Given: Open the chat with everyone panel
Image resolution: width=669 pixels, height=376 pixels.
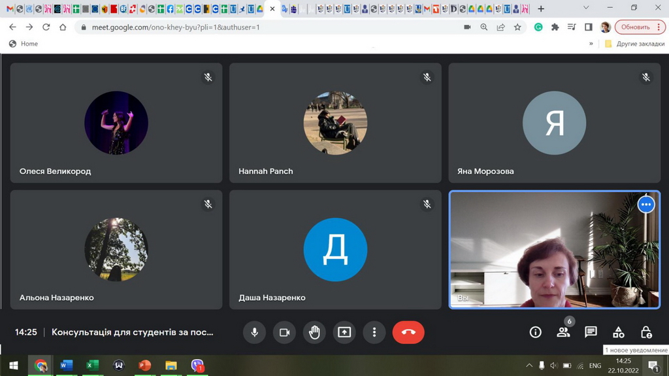Looking at the screenshot, I should coord(591,332).
